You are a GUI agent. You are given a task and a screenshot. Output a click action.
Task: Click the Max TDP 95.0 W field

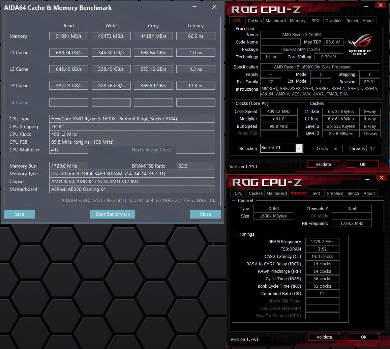pos(333,42)
